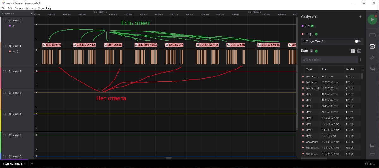
Task: Switch Data panel to terminal view
Action: (x=359, y=51)
